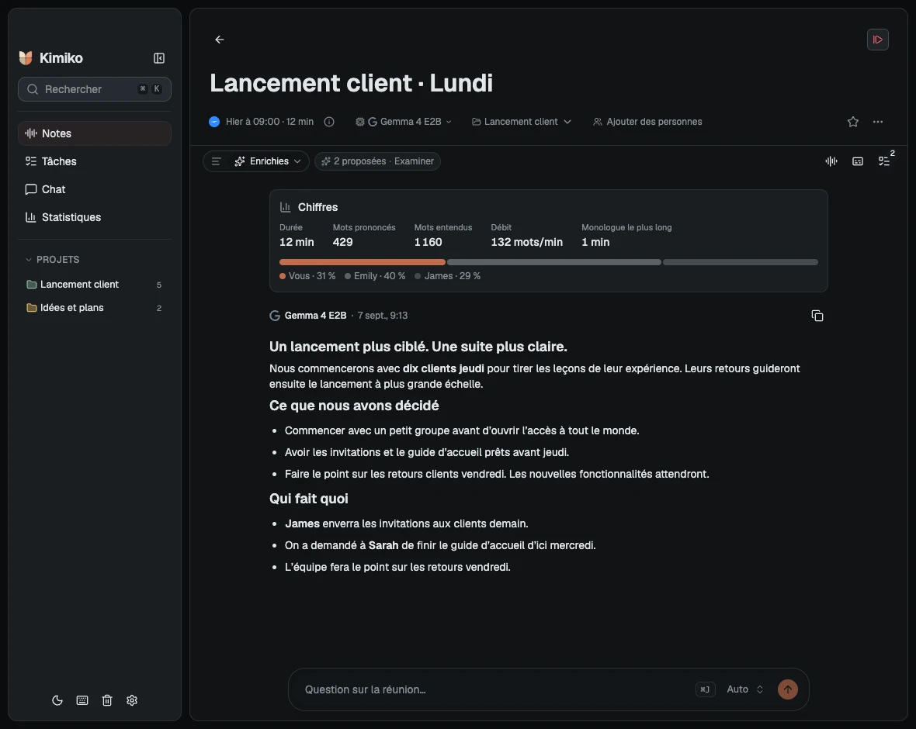This screenshot has width=916, height=729.
Task: Click the James enverra les invitations bullet
Action: tap(407, 523)
